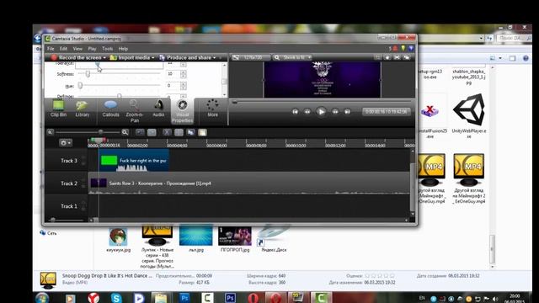Image resolution: width=539 pixels, height=303 pixels.
Task: Click the Hue value spinner arrows
Action: click(x=184, y=85)
